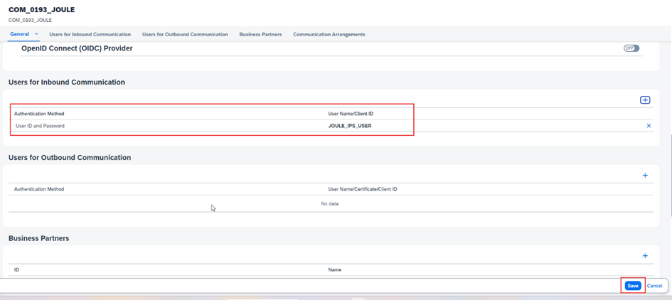
Task: Cancel the current changes
Action: coord(654,286)
